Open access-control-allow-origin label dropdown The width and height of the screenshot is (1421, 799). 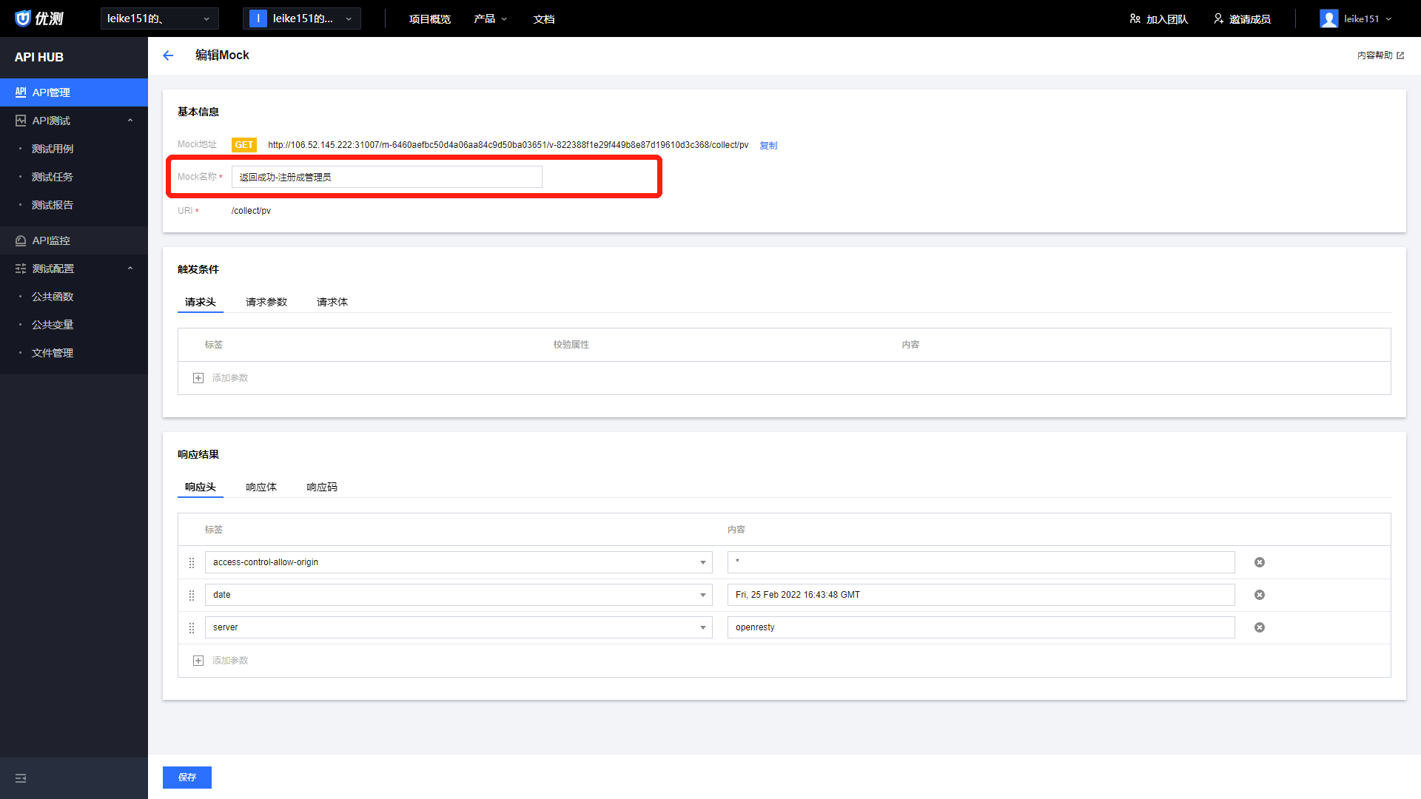[x=703, y=563]
